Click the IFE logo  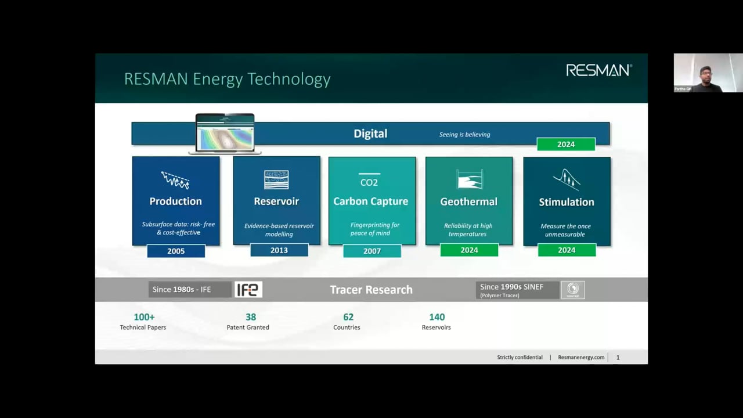(x=248, y=289)
